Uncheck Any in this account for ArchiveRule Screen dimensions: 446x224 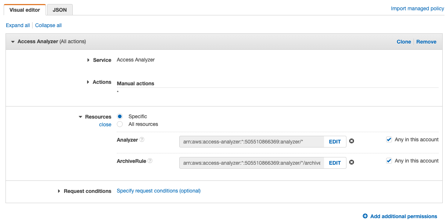(x=389, y=161)
